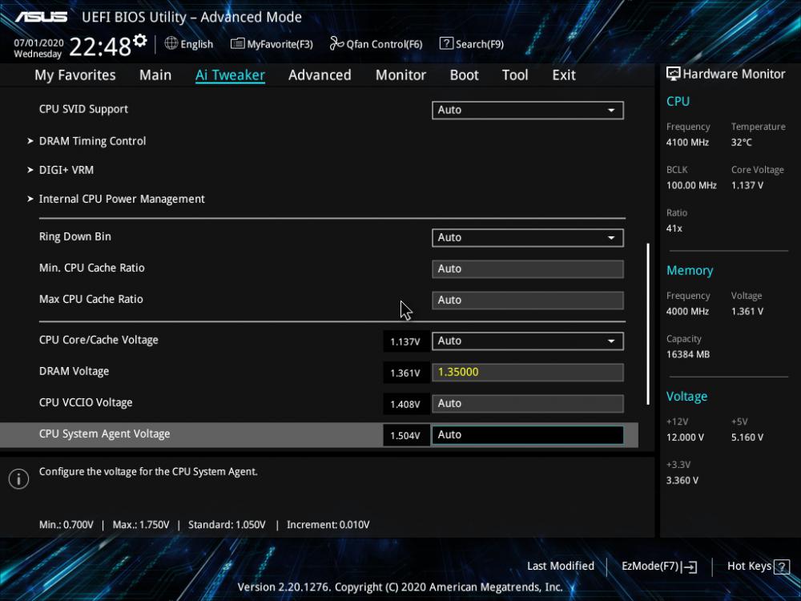Select the Min. CPU Cache Ratio label
Viewport: 801px width, 601px height.
coord(92,268)
